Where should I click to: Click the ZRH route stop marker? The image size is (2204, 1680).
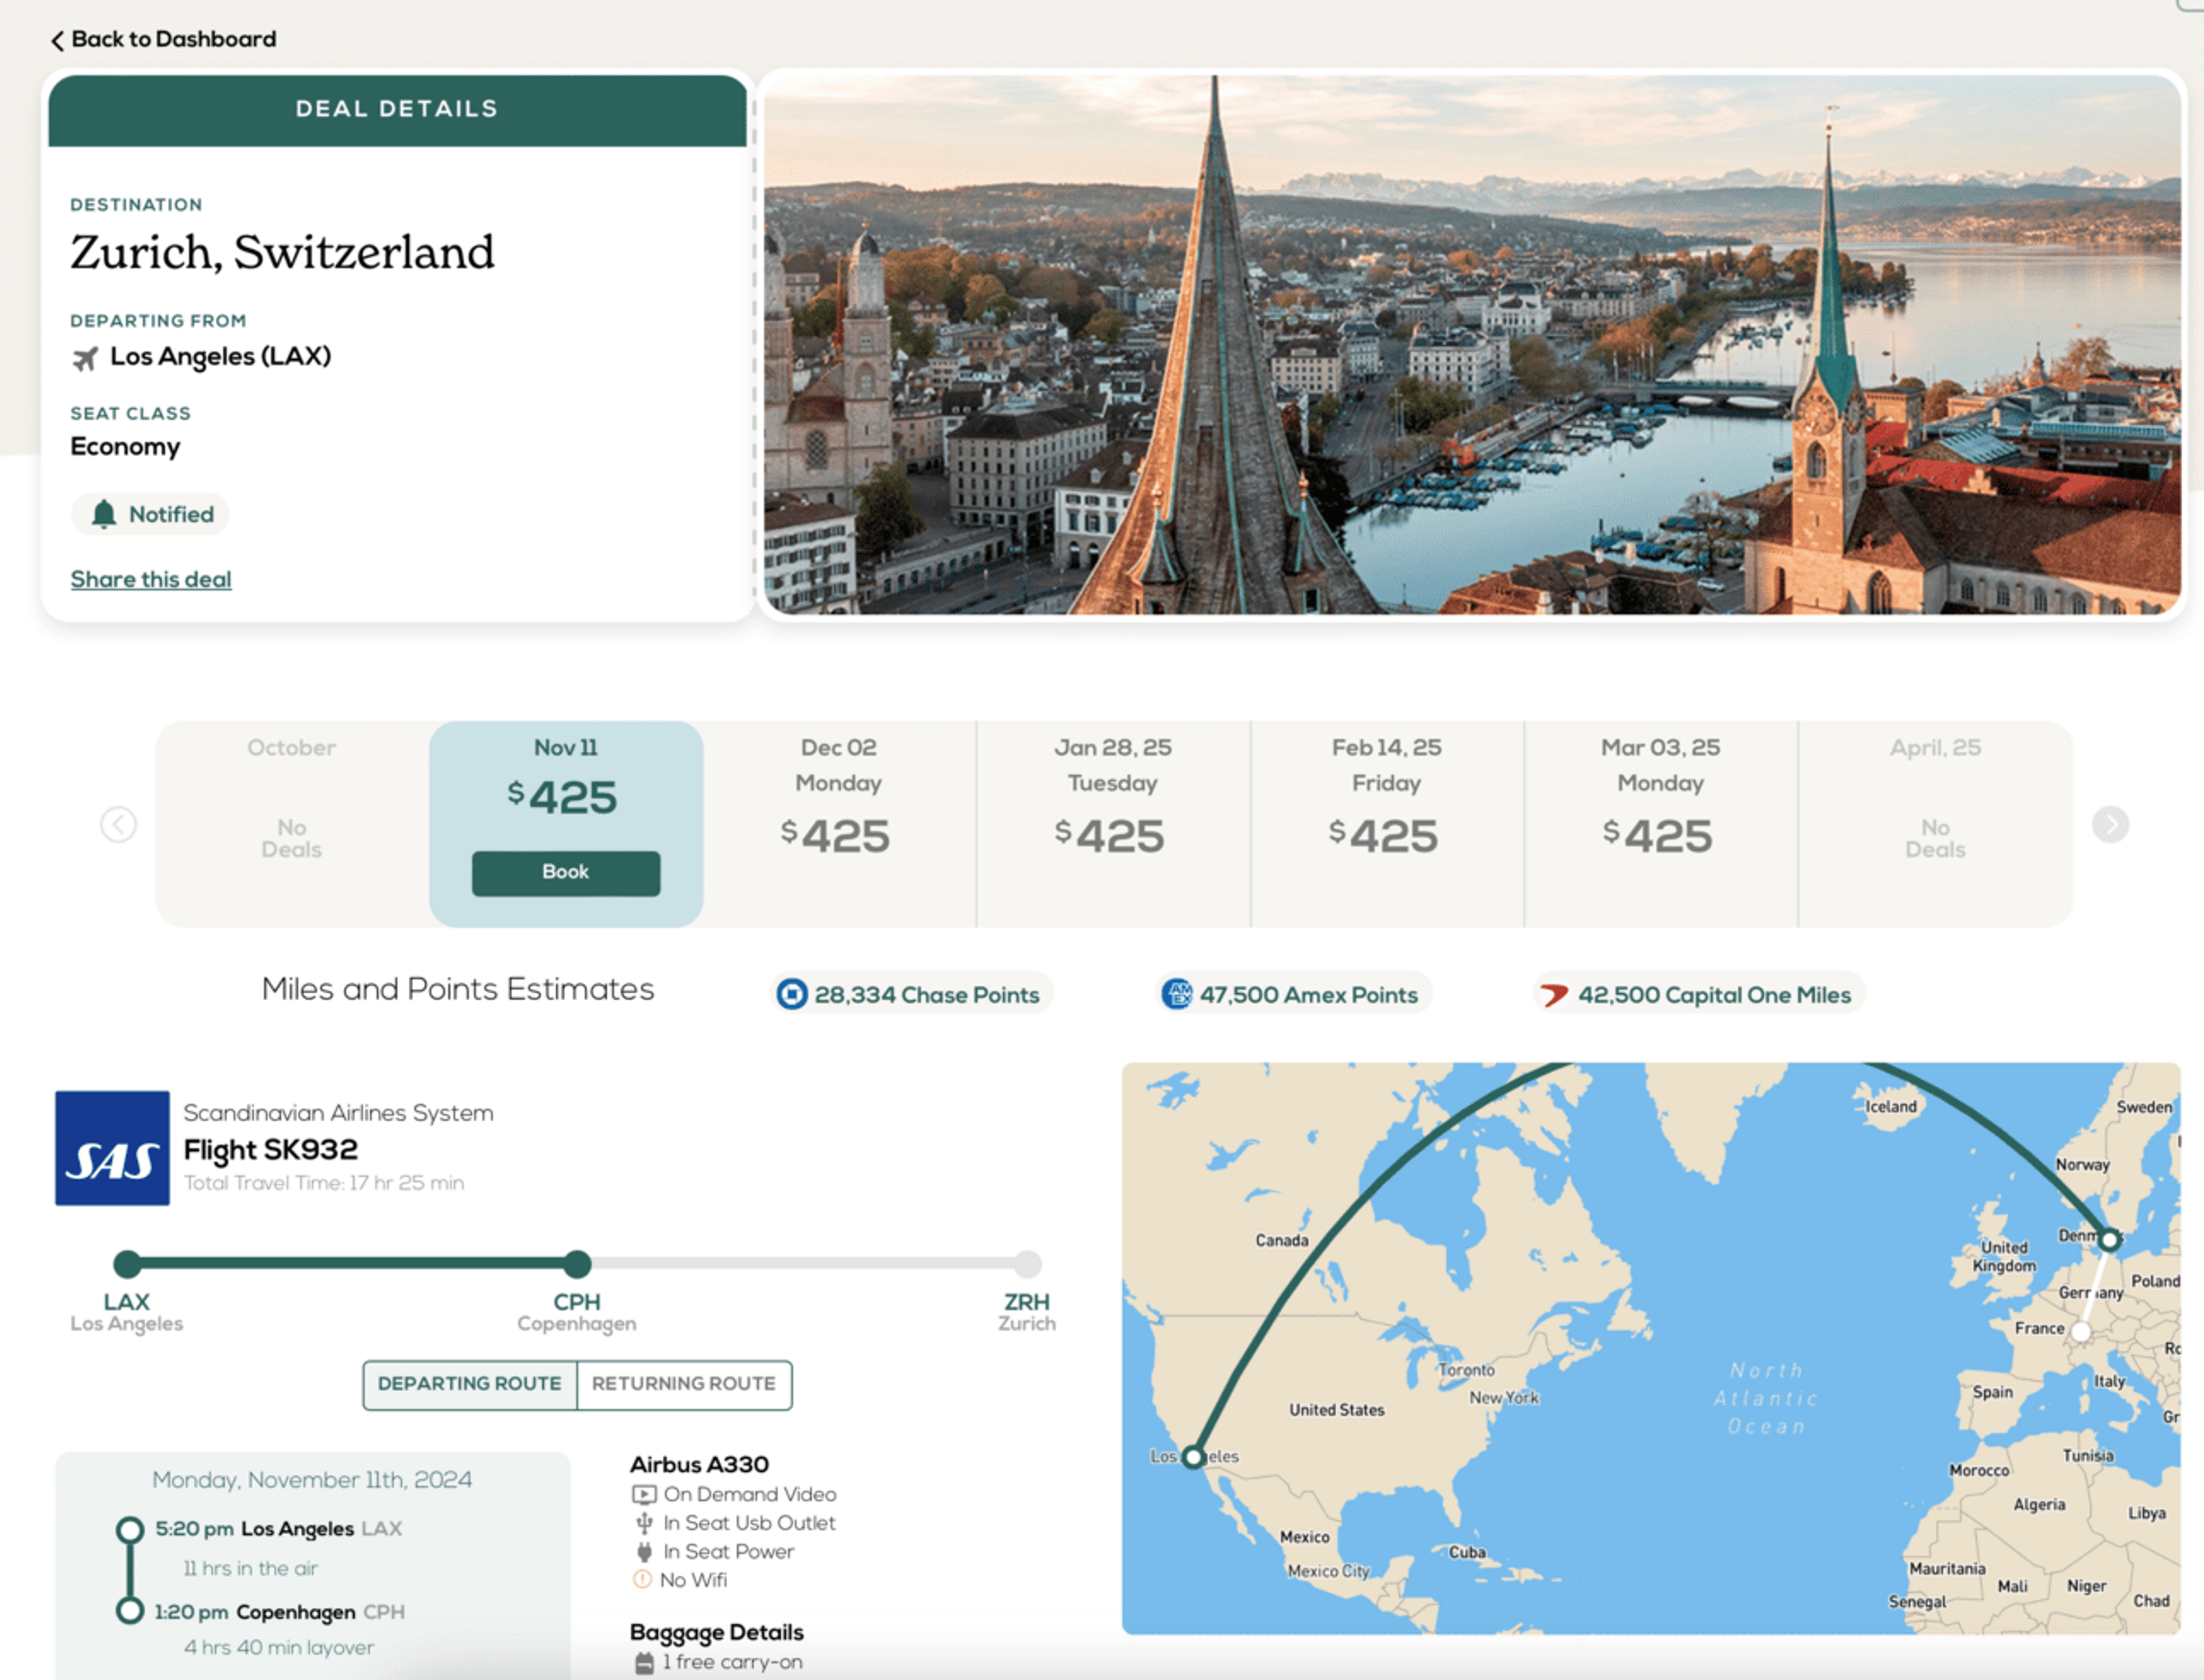point(1027,1264)
